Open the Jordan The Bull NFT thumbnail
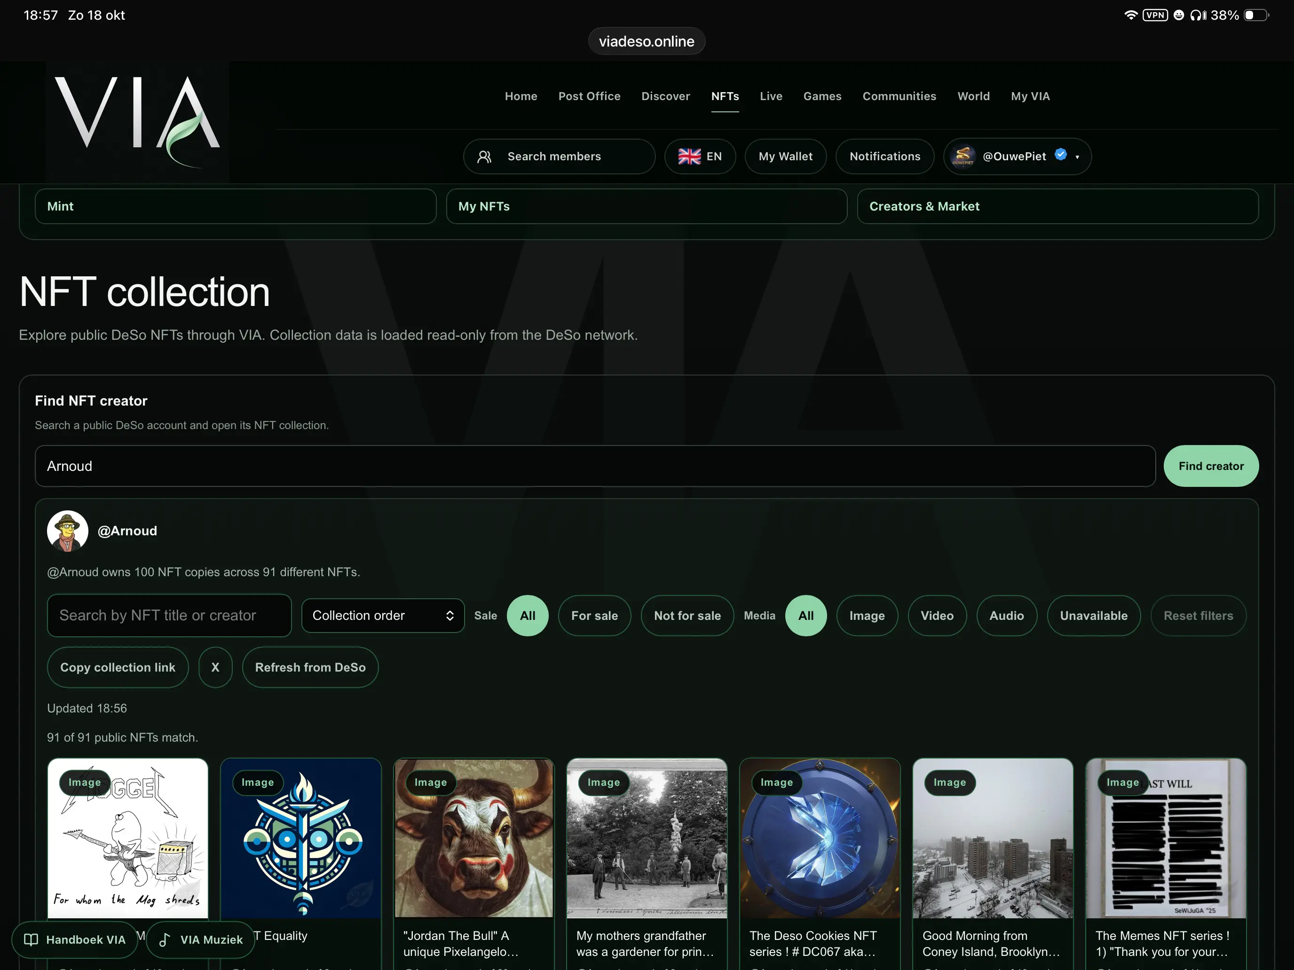The width and height of the screenshot is (1294, 970). tap(474, 838)
